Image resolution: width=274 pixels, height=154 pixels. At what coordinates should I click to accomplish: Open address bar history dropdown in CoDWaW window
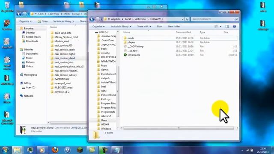[x=182, y=19]
